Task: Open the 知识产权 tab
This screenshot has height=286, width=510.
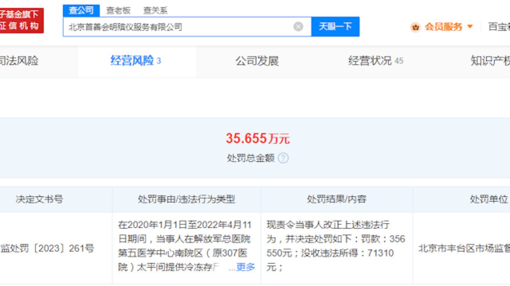Action: tap(490, 61)
